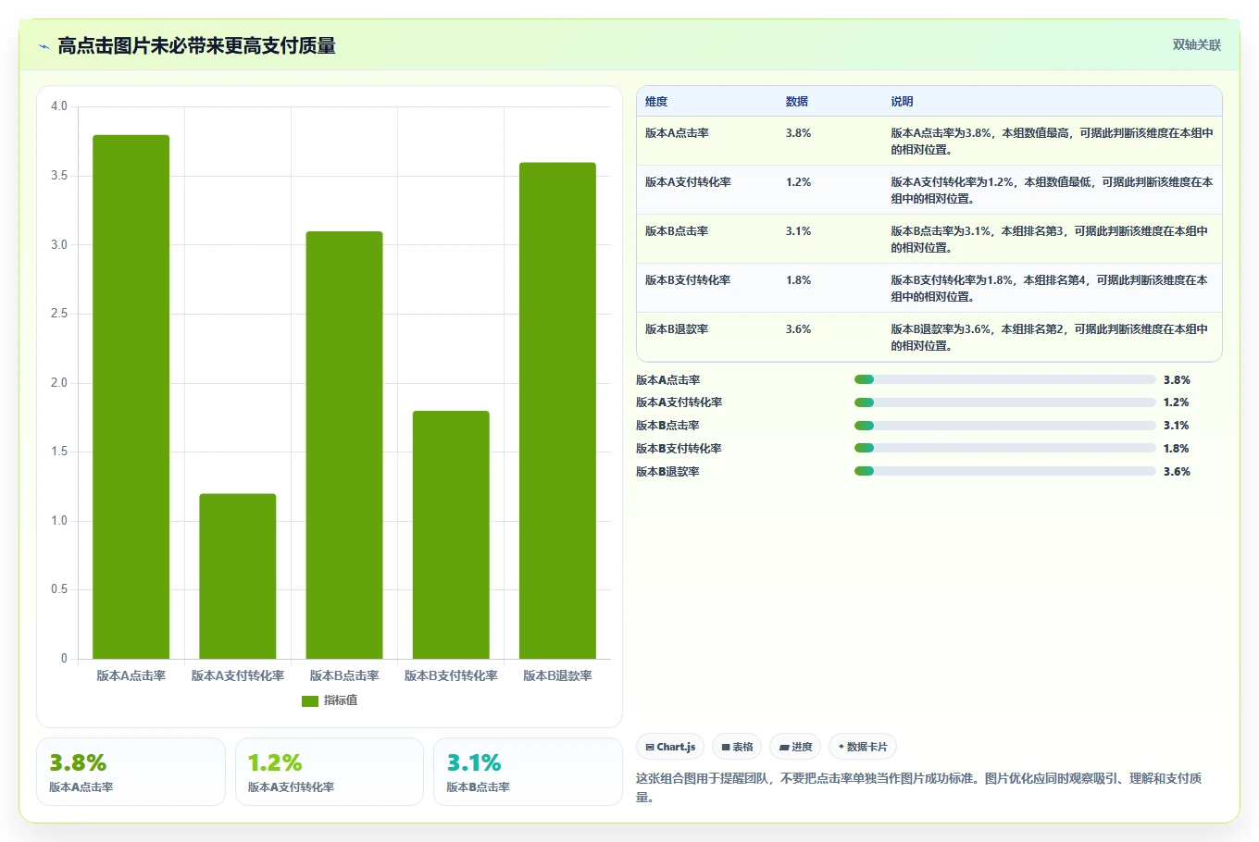This screenshot has width=1259, height=842.
Task: Click the 版本B支付转化率 bar in chart
Action: click(x=451, y=535)
